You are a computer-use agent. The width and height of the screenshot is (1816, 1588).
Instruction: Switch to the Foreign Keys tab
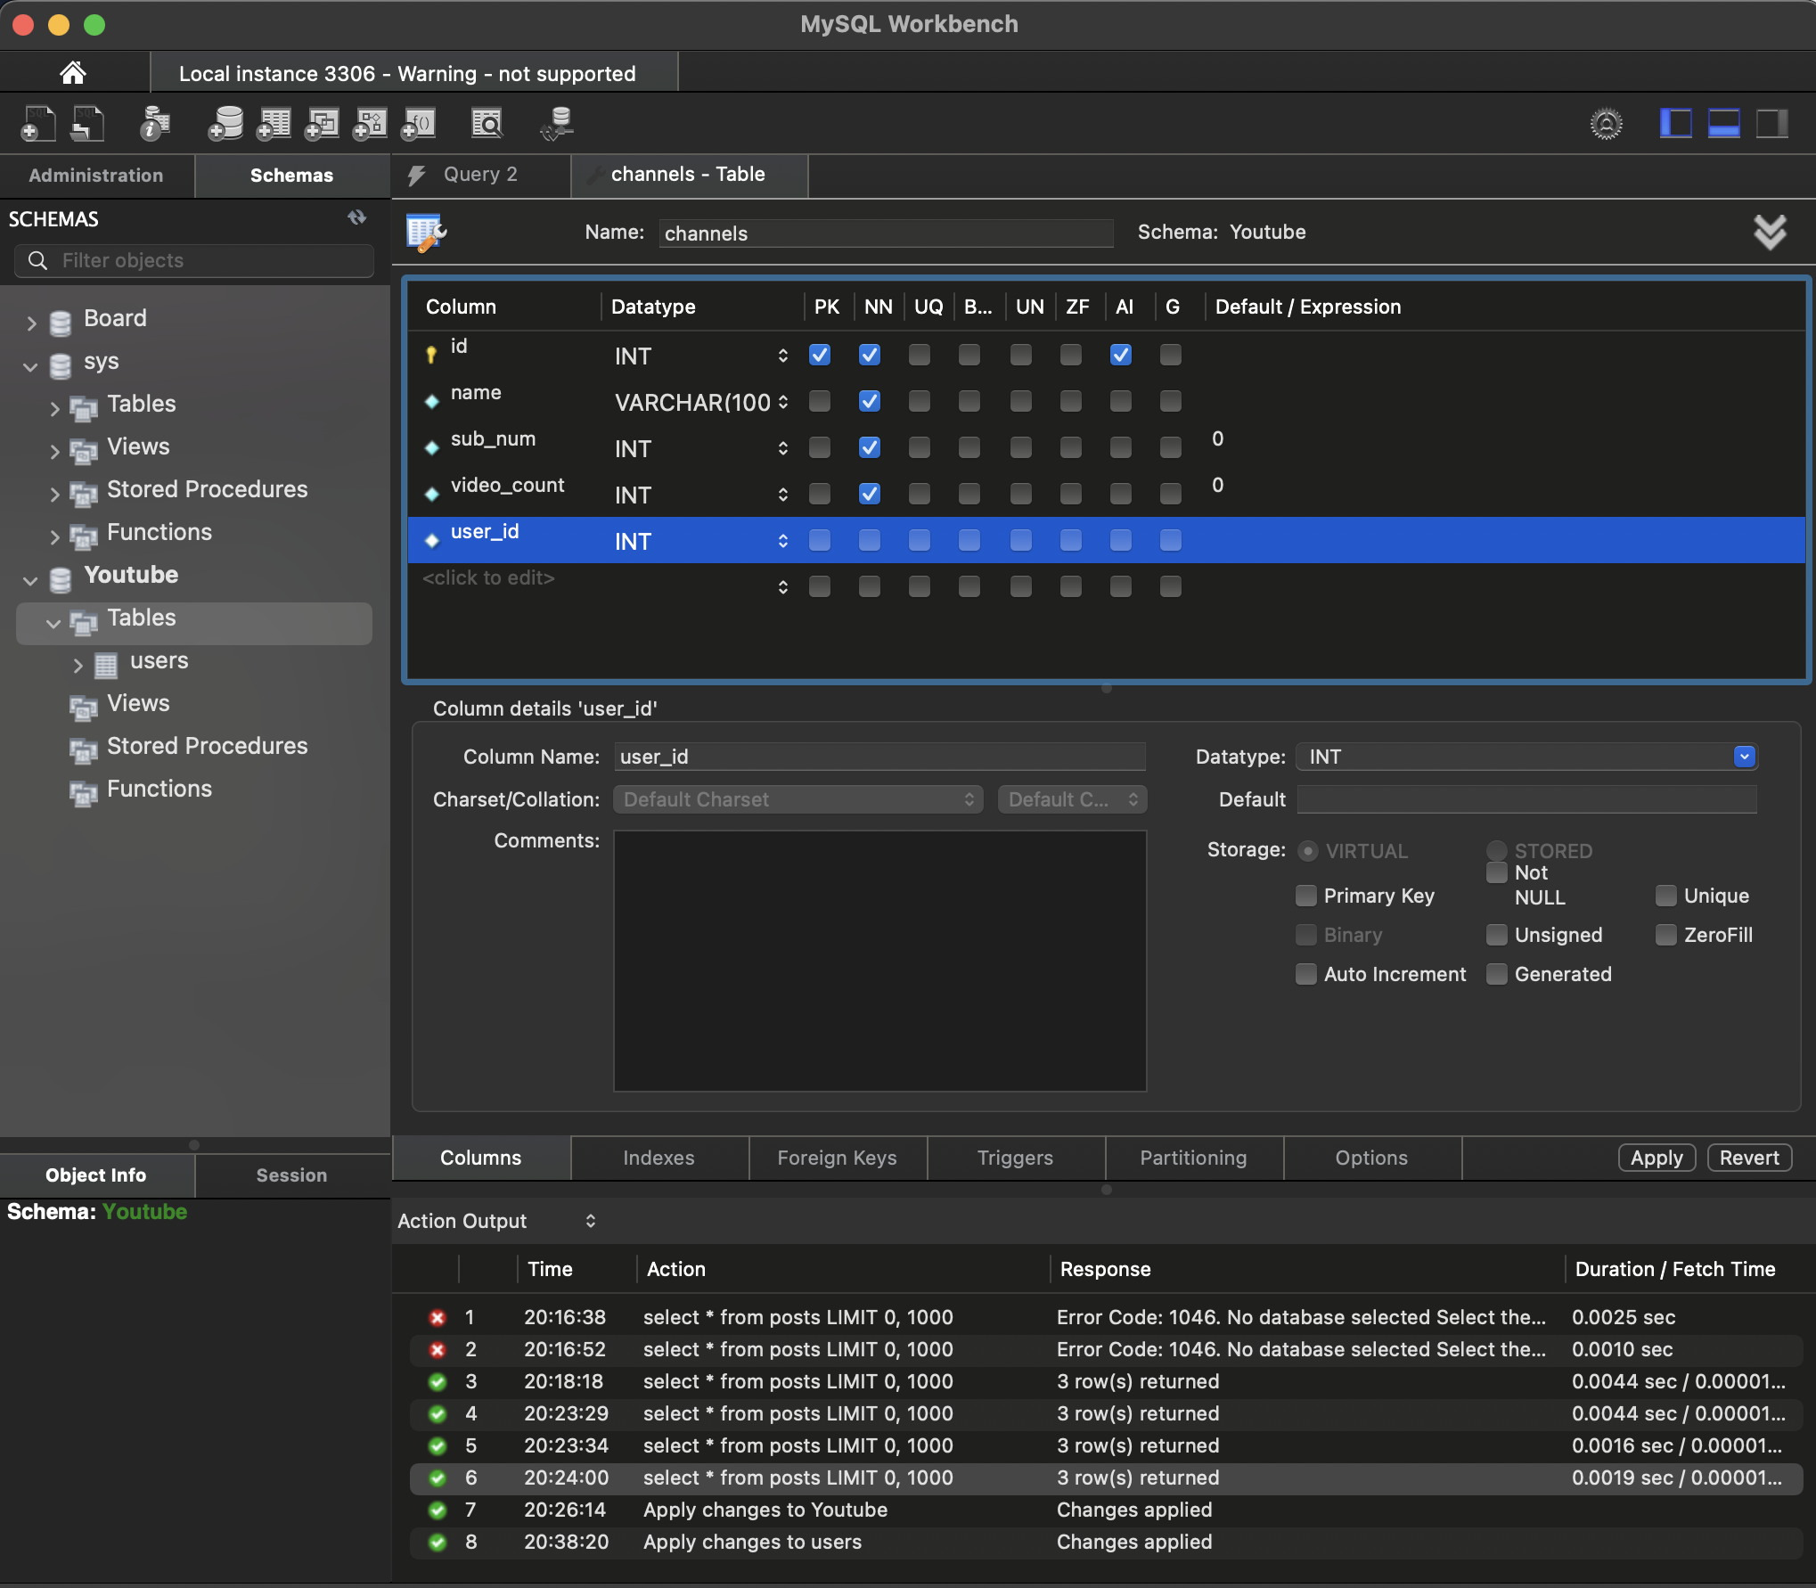pos(837,1158)
